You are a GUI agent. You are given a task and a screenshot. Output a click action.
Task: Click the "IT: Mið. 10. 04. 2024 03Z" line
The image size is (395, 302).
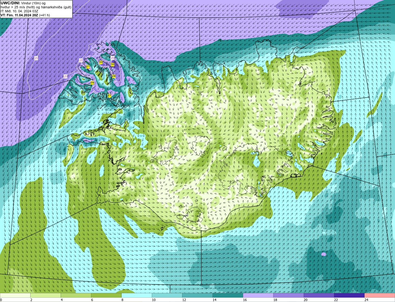19,11
